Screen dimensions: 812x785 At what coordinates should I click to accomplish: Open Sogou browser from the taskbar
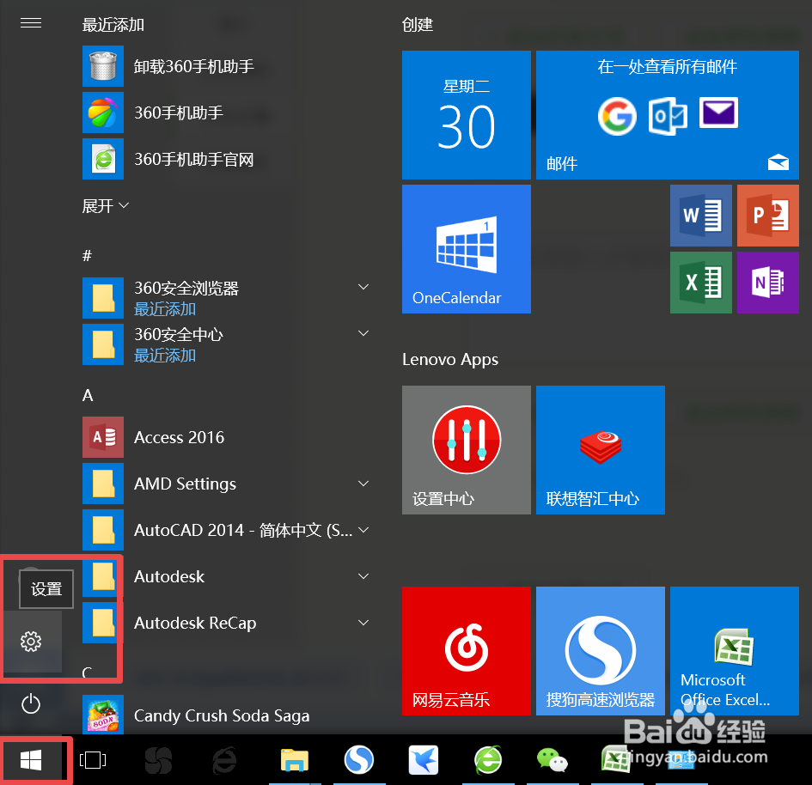pyautogui.click(x=359, y=759)
